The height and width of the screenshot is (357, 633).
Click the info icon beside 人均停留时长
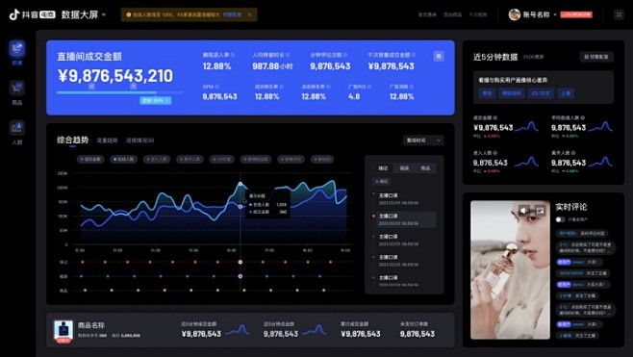pyautogui.click(x=288, y=55)
